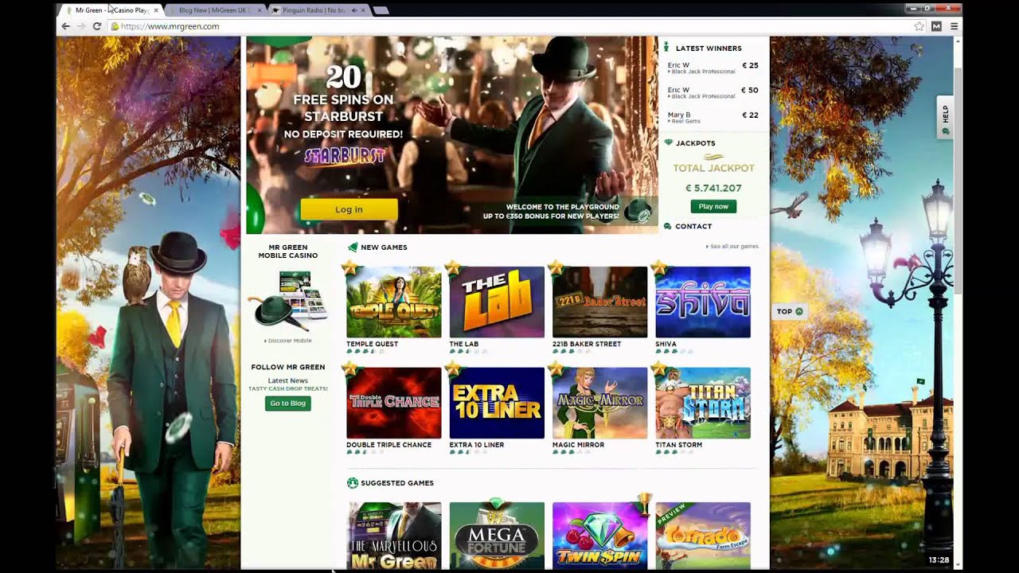Open the Extra 10 Liner game thumbnail
The image size is (1019, 573).
pos(497,403)
